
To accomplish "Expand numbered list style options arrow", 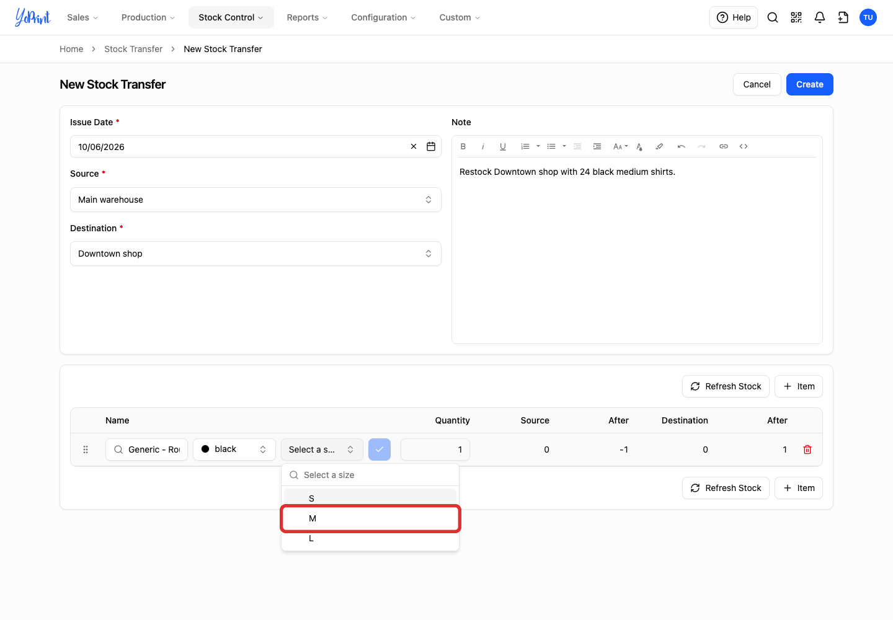I will pos(538,146).
